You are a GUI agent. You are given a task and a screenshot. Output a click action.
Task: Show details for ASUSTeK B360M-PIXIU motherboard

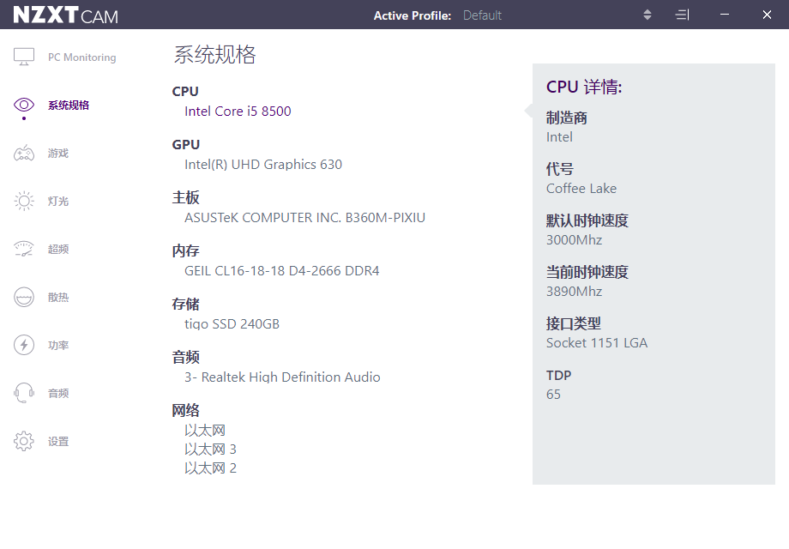(304, 218)
